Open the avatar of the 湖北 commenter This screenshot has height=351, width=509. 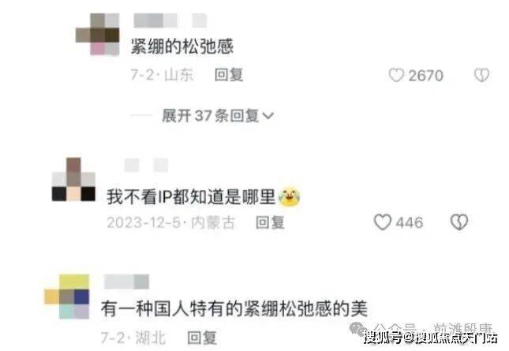67,296
